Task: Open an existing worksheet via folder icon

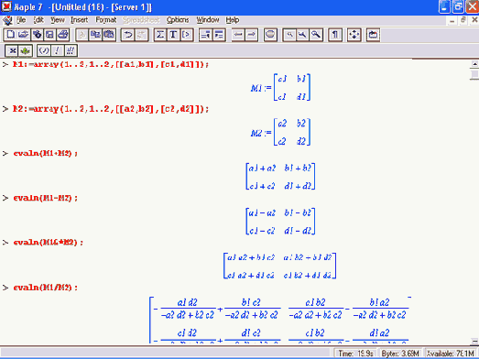Action: tap(23, 35)
